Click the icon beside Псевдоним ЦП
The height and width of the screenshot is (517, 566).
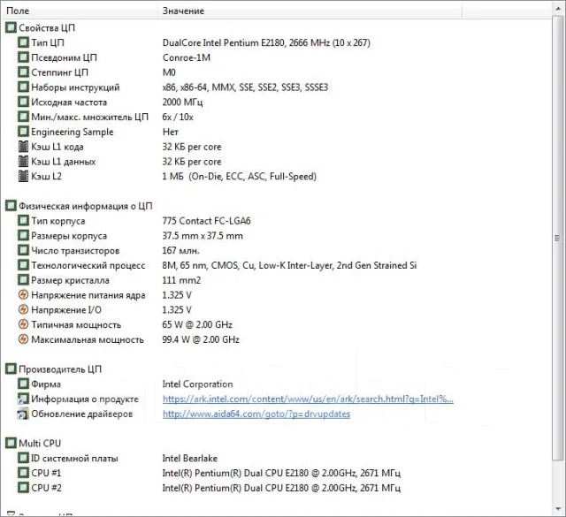click(23, 57)
